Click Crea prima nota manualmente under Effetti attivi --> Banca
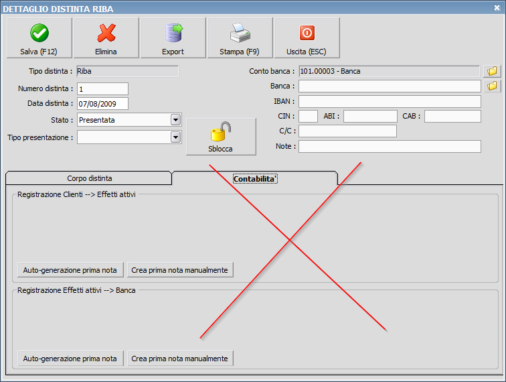 [180, 359]
